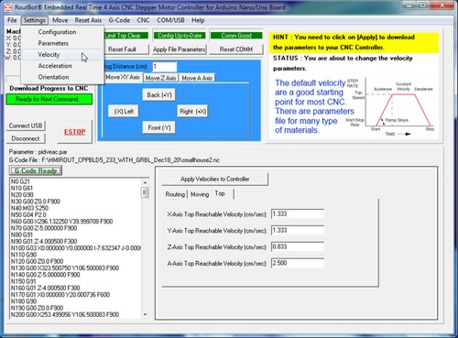Hit the red ESTOP button
Screen dimensions: 458x338
75,132
